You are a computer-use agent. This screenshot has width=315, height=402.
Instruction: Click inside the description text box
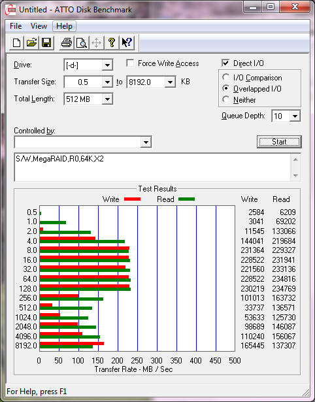pyautogui.click(x=152, y=167)
